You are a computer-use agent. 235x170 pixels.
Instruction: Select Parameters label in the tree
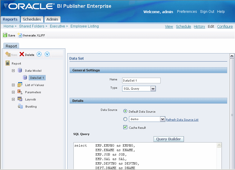pos(33,92)
